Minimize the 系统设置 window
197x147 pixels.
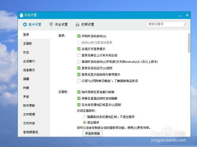pos(180,16)
